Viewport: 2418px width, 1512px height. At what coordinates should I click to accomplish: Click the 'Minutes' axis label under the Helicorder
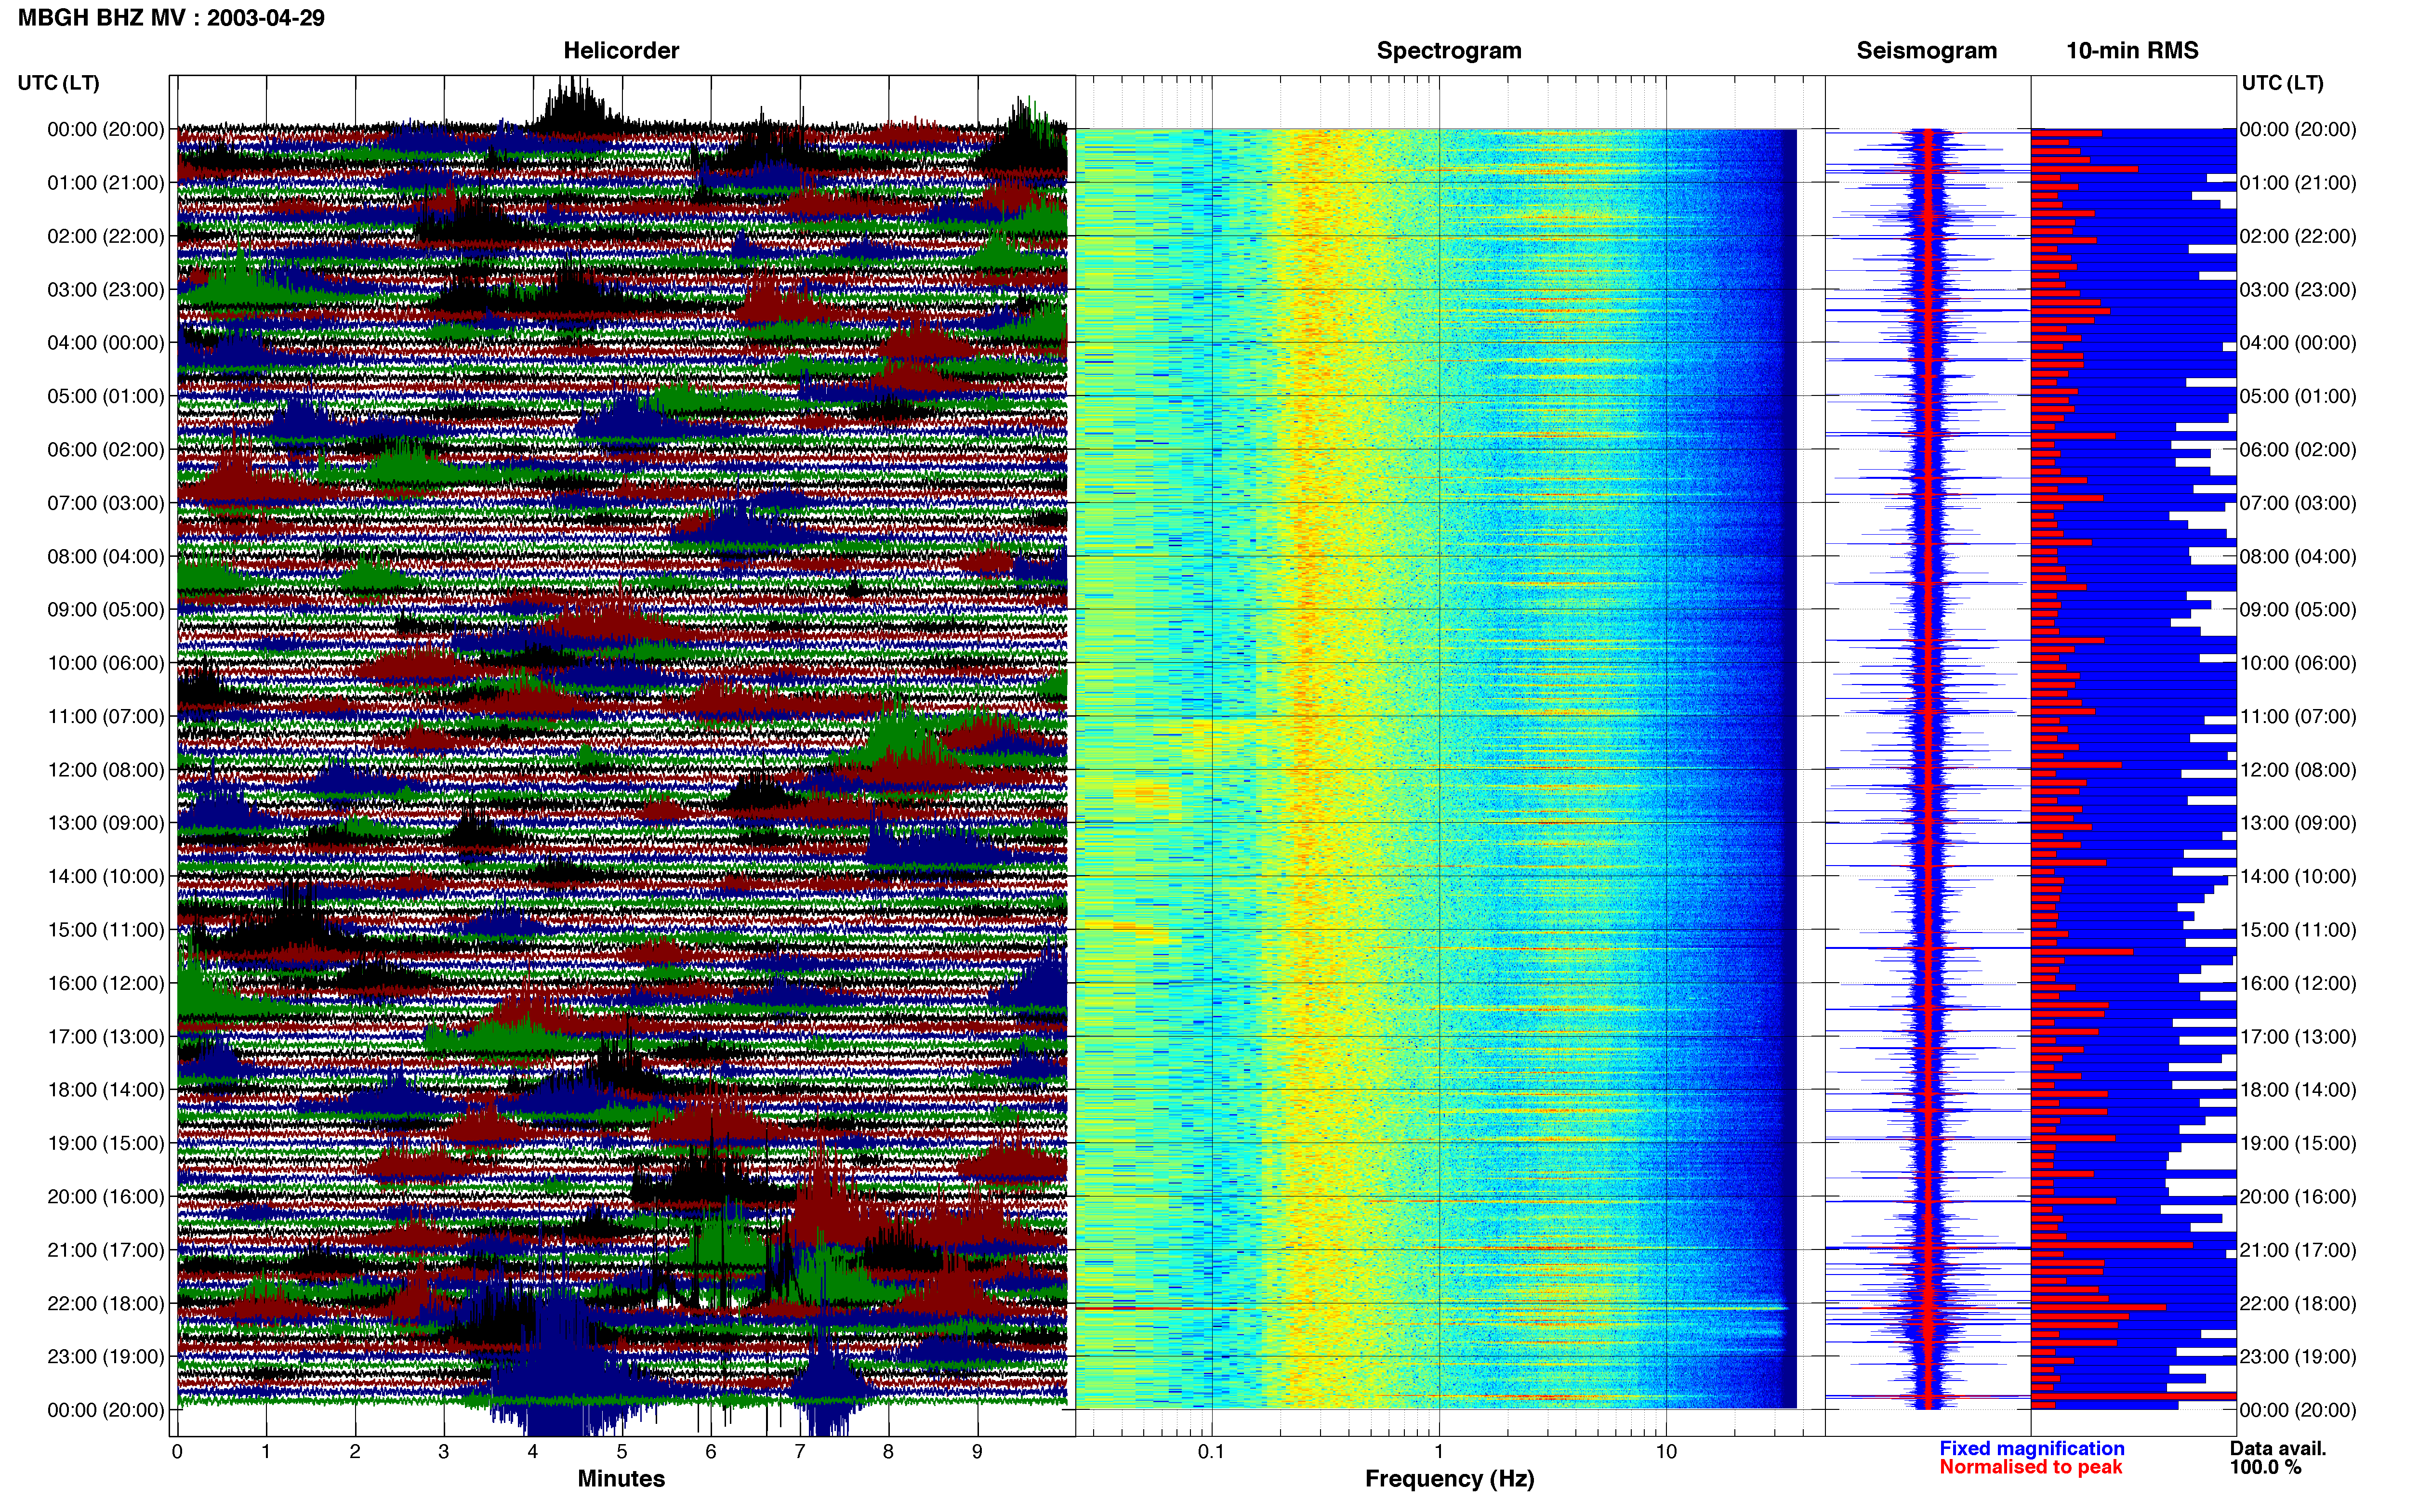(x=621, y=1479)
